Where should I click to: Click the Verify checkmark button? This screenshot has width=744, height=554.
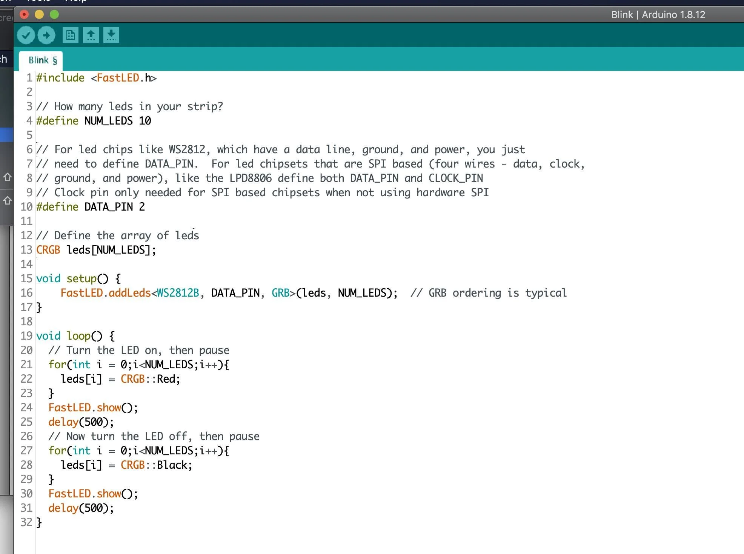pos(26,35)
